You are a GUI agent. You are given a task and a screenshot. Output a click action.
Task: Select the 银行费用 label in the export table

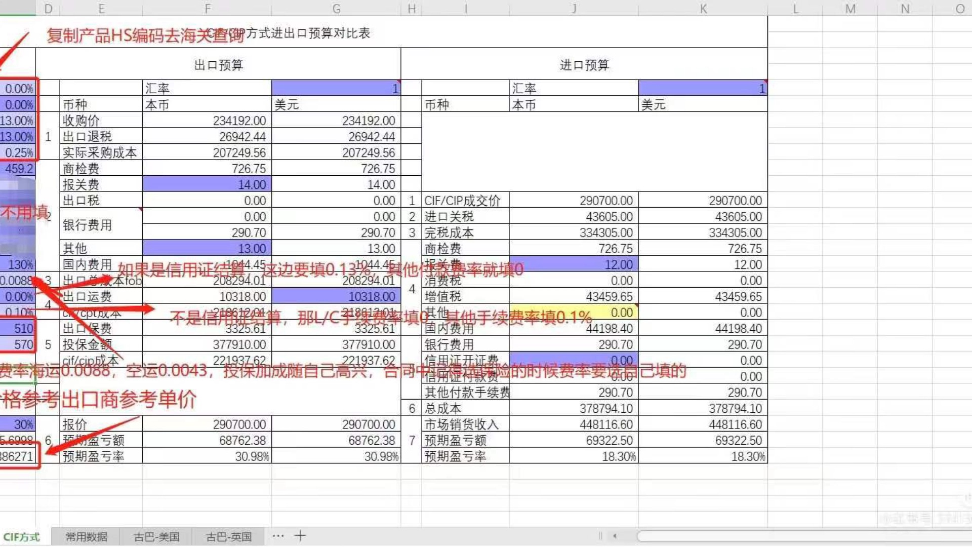tap(101, 224)
